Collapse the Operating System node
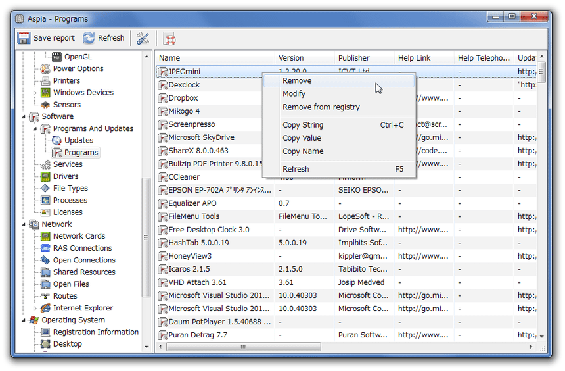Screen dimensions: 565x371 tap(24, 320)
